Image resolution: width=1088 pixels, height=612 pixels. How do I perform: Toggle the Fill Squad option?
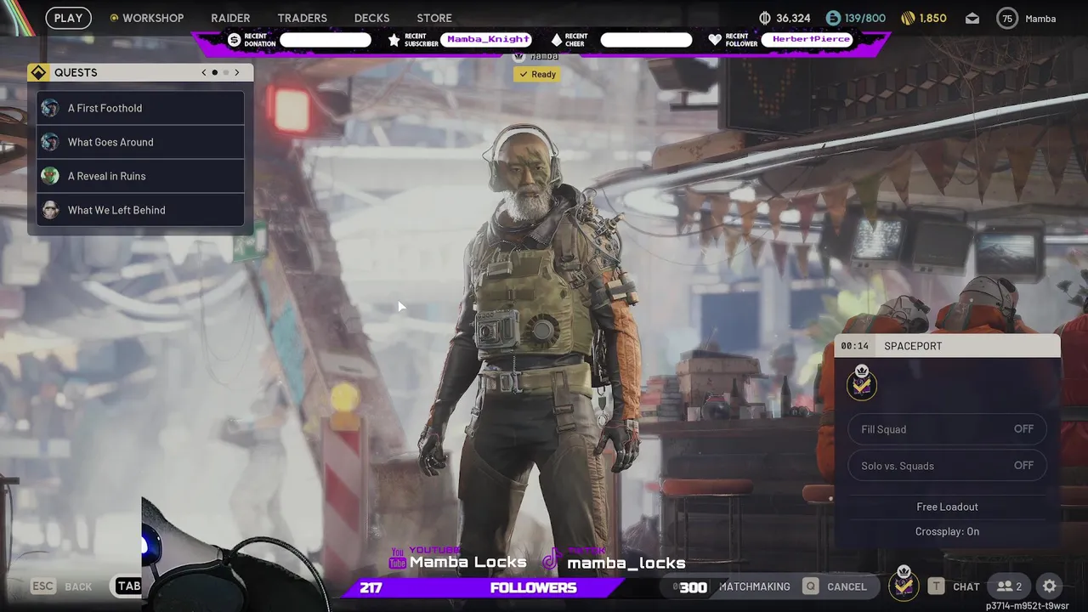[x=948, y=429]
